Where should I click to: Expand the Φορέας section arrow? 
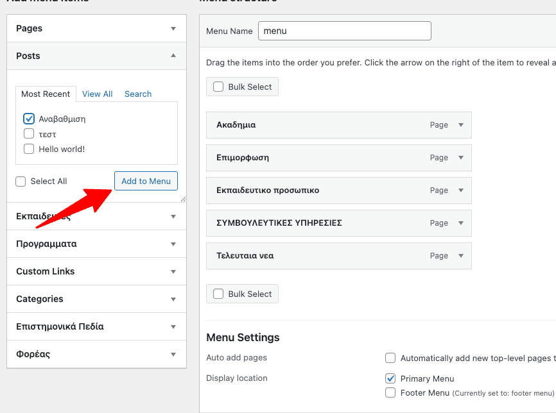(173, 355)
